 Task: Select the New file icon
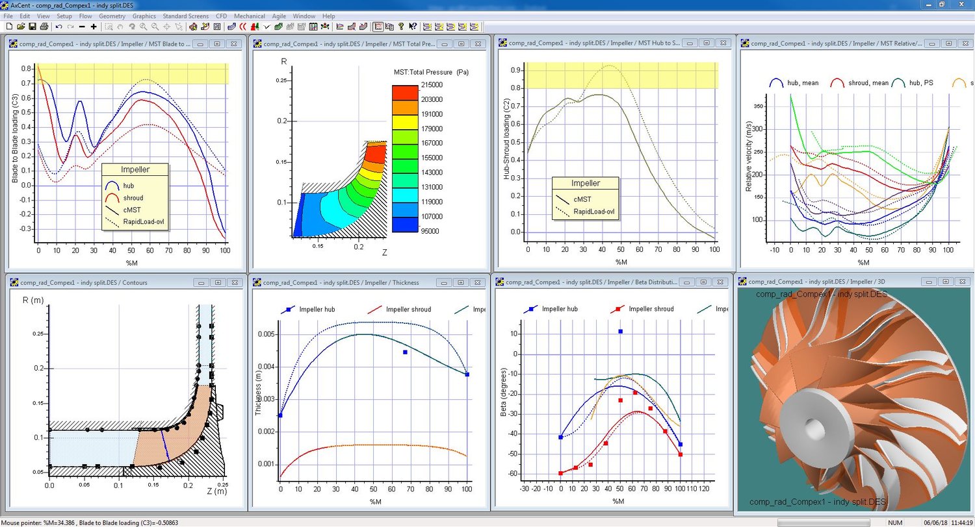(9, 27)
